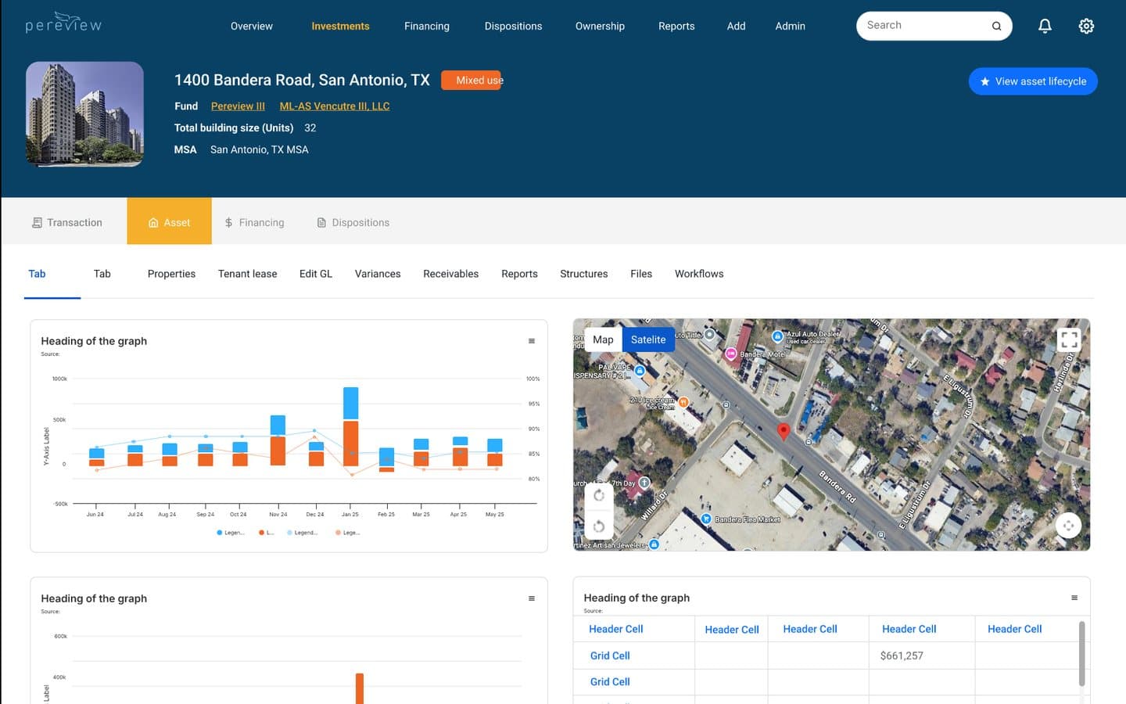Click the Bandera Motel map marker
This screenshot has height=704, width=1126.
pyautogui.click(x=731, y=354)
